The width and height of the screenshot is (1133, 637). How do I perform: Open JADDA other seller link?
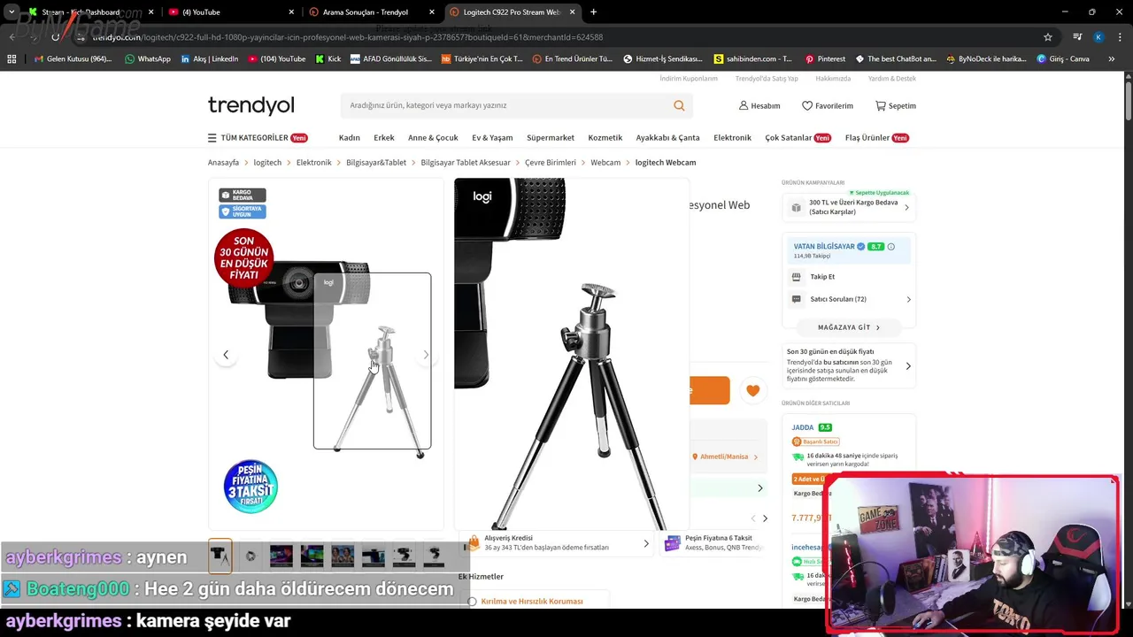803,427
